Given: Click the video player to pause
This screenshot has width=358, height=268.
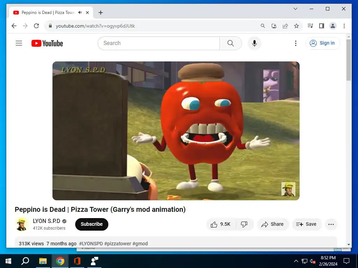Looking at the screenshot, I should [x=176, y=131].
